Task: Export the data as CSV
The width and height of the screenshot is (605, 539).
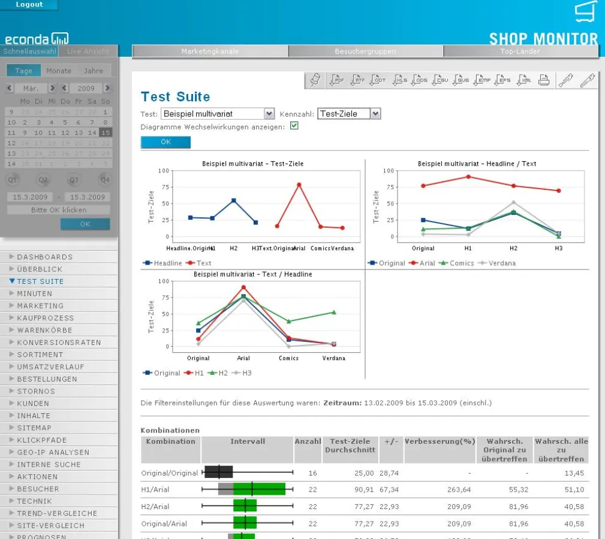Action: click(x=442, y=80)
